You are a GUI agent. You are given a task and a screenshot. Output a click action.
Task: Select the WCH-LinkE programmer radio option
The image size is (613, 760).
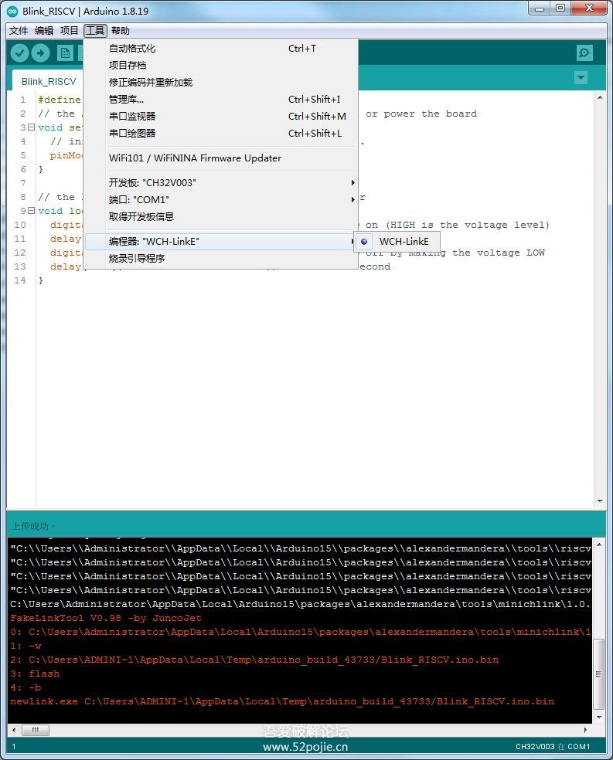pyautogui.click(x=397, y=242)
